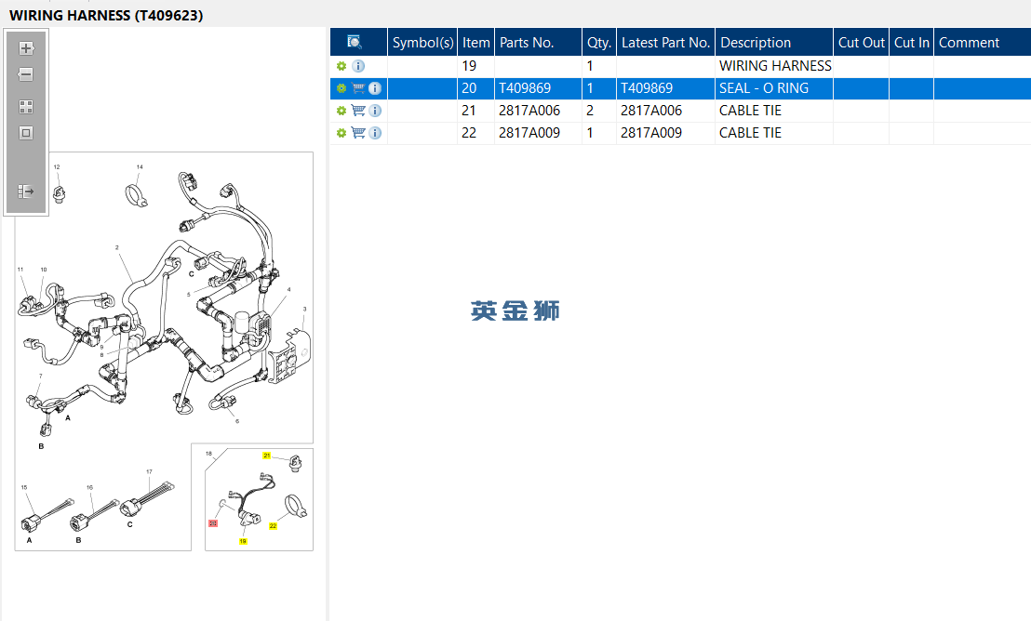Click callout 17 near connector C
The image size is (1031, 621).
coord(149,472)
